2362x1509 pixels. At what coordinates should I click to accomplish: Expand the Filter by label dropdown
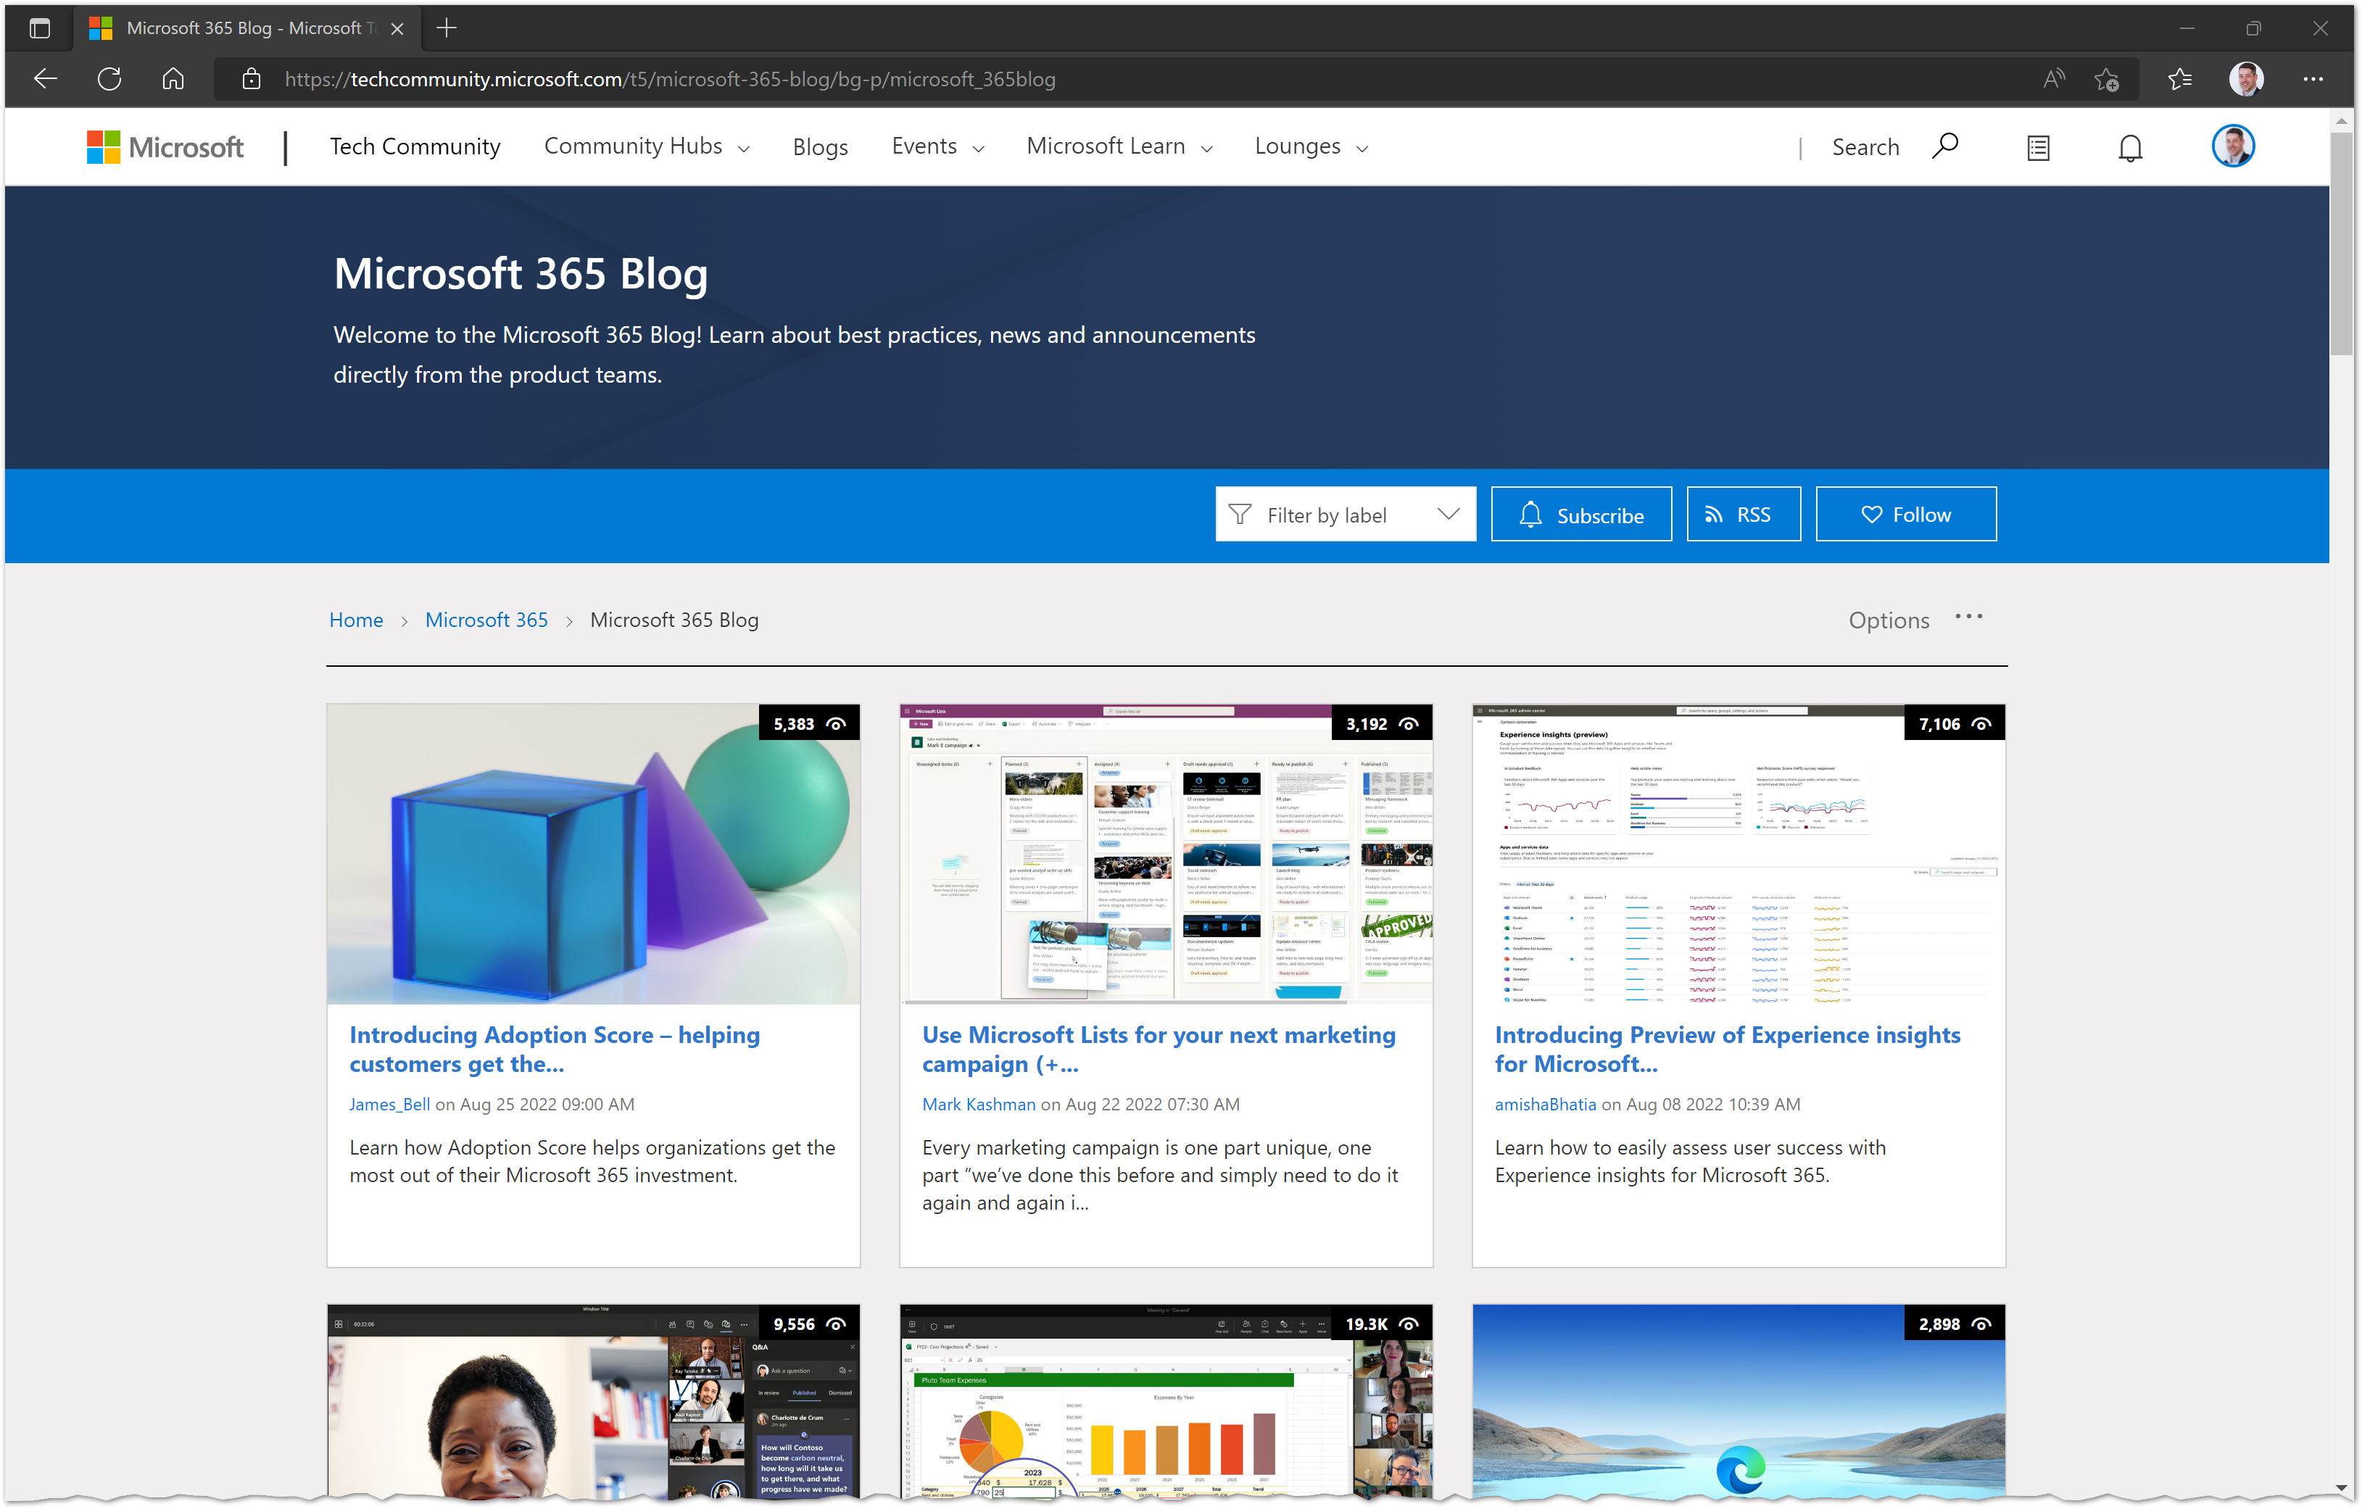[1345, 514]
